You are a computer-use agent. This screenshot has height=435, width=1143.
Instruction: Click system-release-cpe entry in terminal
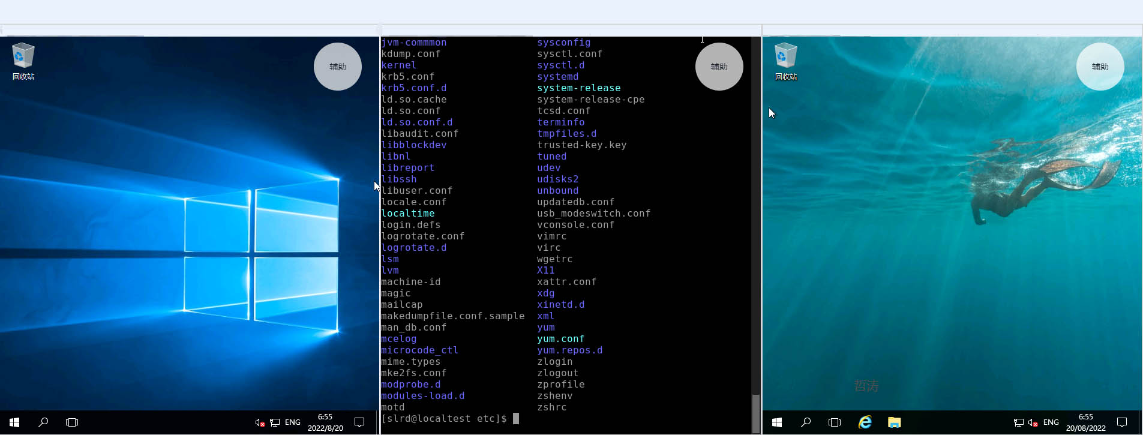pyautogui.click(x=591, y=100)
